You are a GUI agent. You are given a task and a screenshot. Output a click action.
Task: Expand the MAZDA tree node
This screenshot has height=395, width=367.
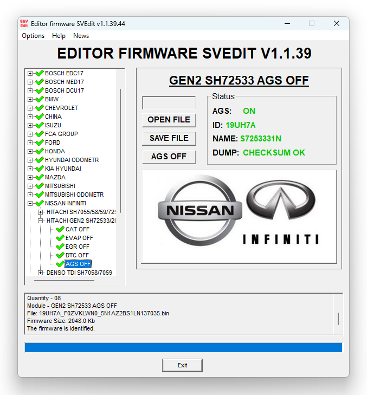tap(30, 177)
